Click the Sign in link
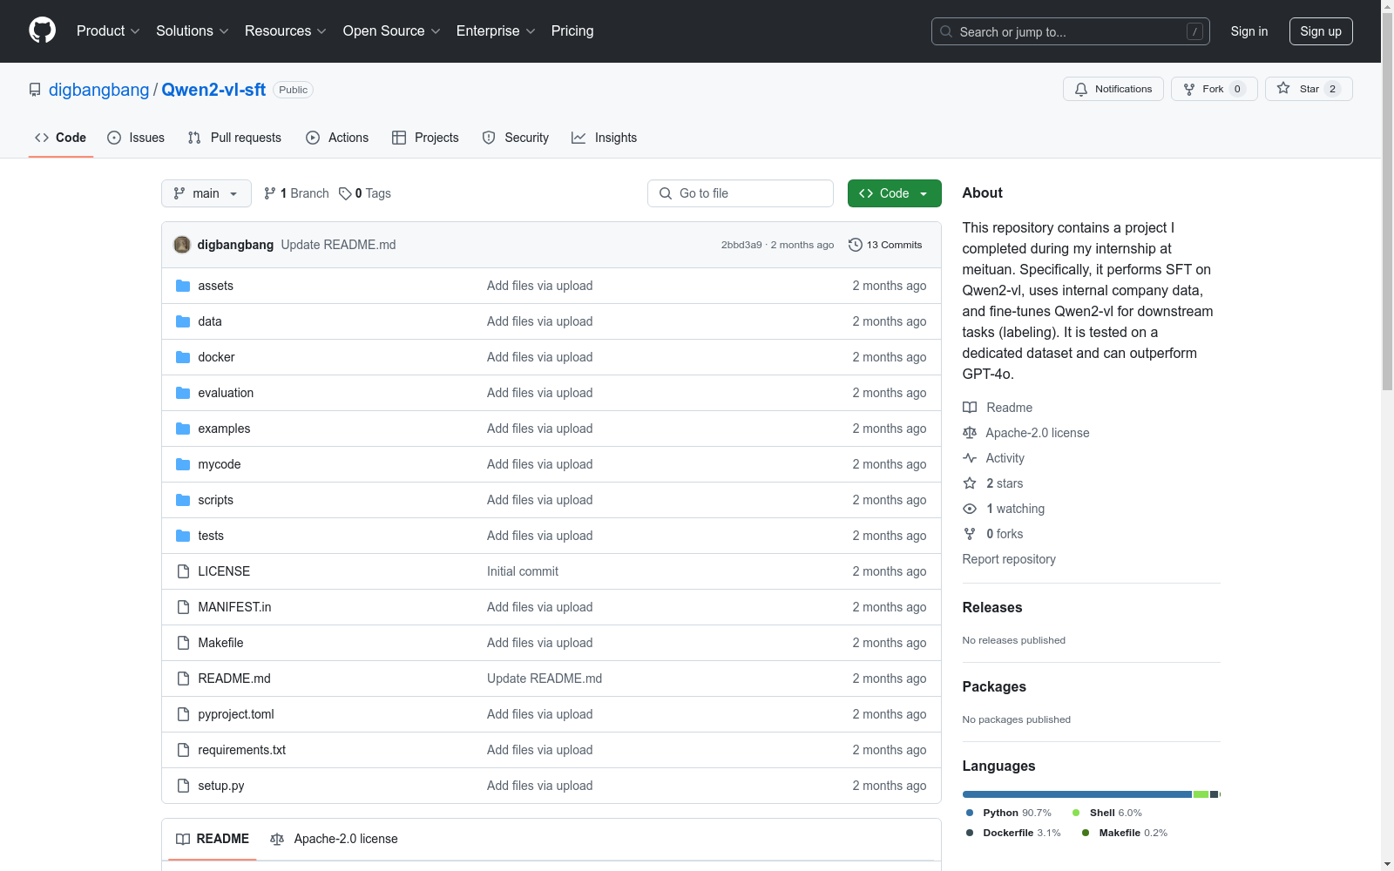Image resolution: width=1394 pixels, height=871 pixels. [x=1249, y=31]
